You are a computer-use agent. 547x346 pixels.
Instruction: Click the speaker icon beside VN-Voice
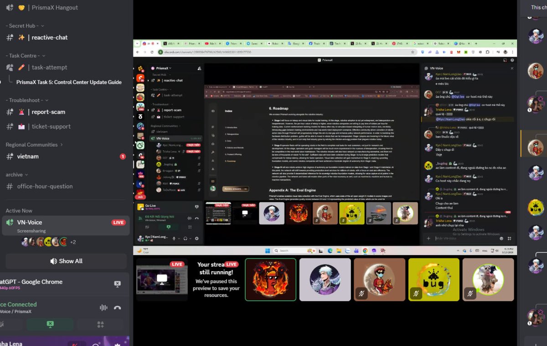pyautogui.click(x=10, y=222)
